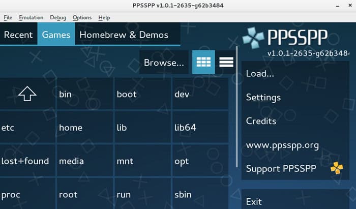This screenshot has height=209, width=356.
Task: Open the bin folder
Action: [x=85, y=94]
